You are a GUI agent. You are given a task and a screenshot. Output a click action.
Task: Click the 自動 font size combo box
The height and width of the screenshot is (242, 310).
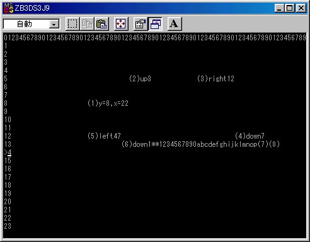tap(32, 24)
